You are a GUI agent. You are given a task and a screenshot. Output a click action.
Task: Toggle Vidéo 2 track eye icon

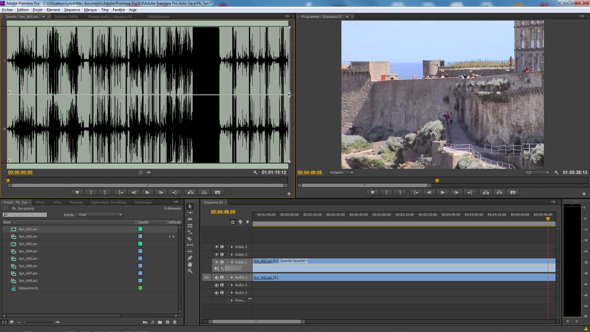pos(216,255)
